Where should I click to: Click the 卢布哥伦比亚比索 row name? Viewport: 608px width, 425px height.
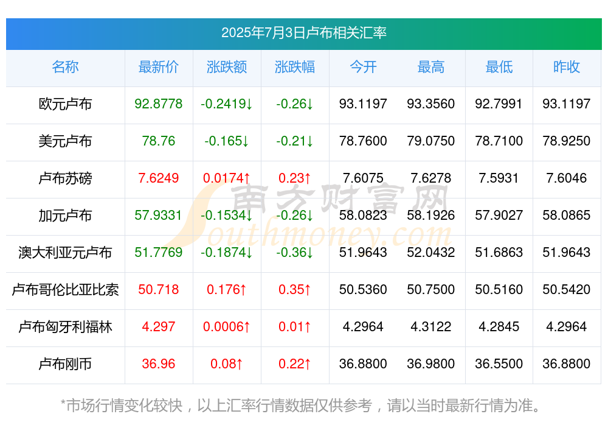[65, 290]
